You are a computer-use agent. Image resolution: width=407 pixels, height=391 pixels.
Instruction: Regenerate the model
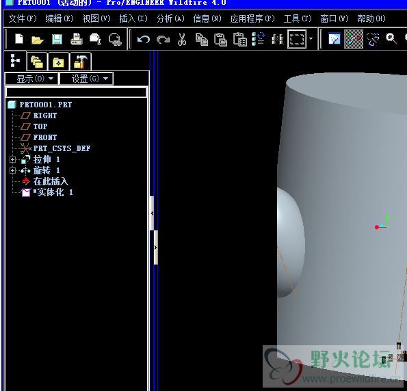259,39
